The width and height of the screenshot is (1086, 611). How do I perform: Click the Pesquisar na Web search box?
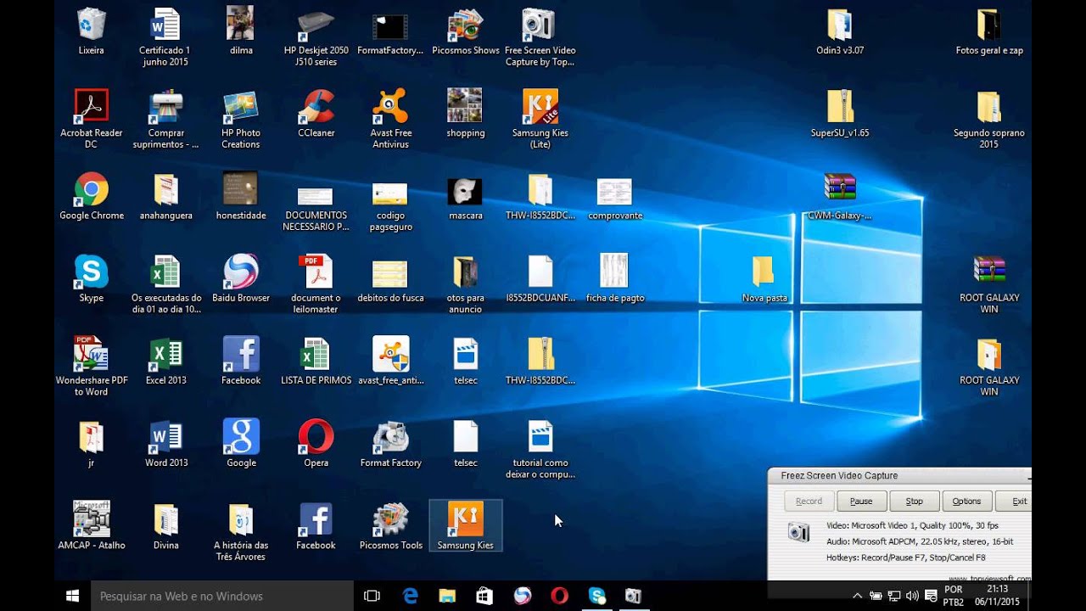(222, 596)
